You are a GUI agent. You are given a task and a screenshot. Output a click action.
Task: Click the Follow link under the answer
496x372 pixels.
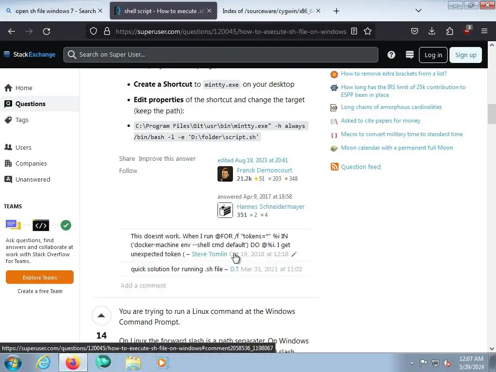click(x=128, y=171)
